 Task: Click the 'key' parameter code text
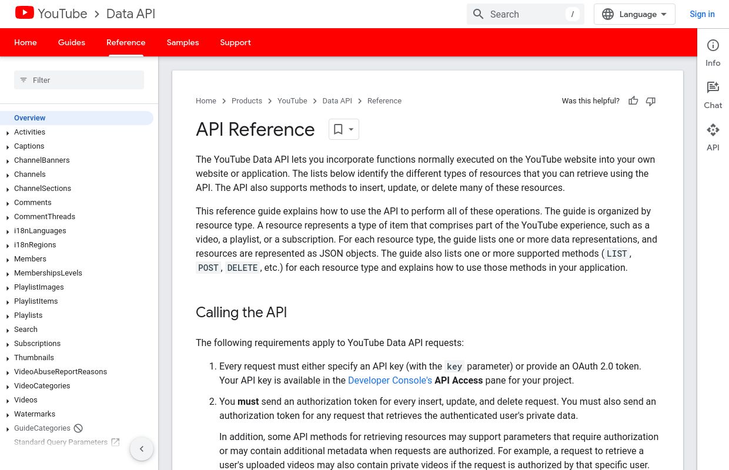click(454, 367)
